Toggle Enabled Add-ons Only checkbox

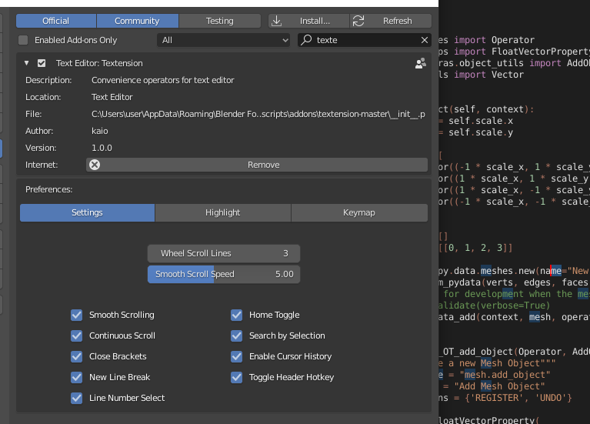[x=23, y=40]
